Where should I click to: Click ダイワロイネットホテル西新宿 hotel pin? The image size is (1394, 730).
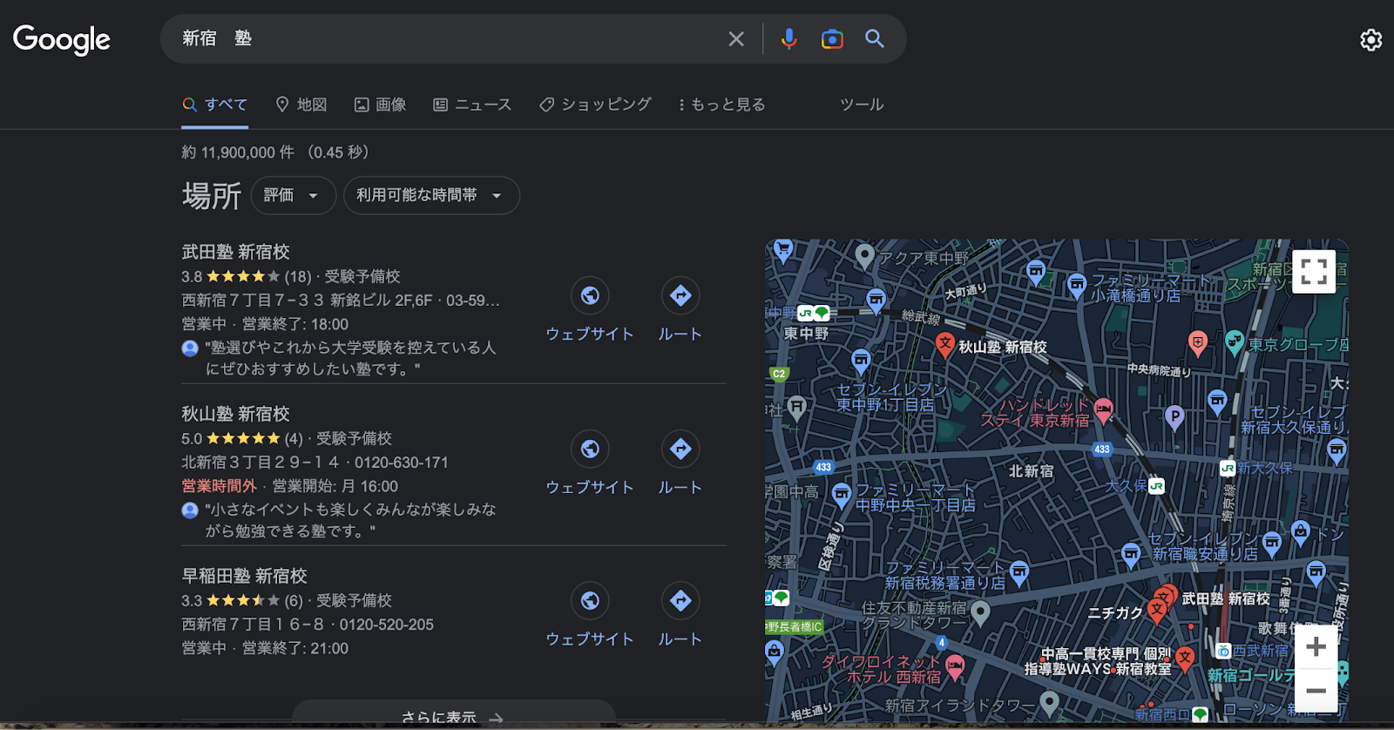click(955, 667)
